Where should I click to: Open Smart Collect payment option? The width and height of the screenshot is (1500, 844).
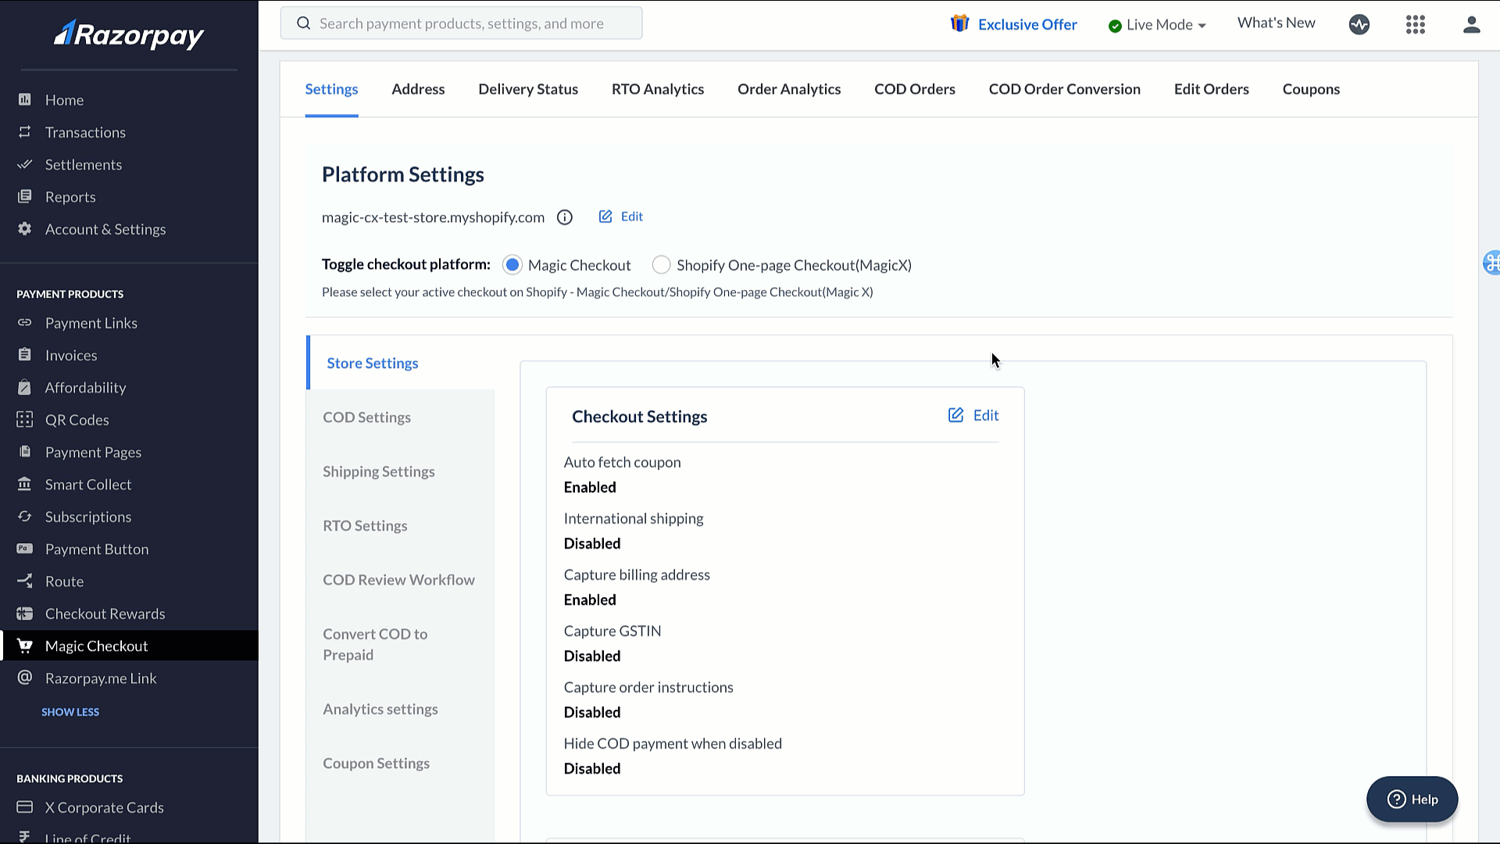pyautogui.click(x=87, y=483)
